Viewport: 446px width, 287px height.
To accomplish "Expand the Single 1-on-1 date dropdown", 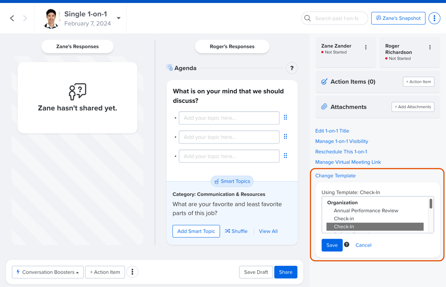I will coord(118,18).
